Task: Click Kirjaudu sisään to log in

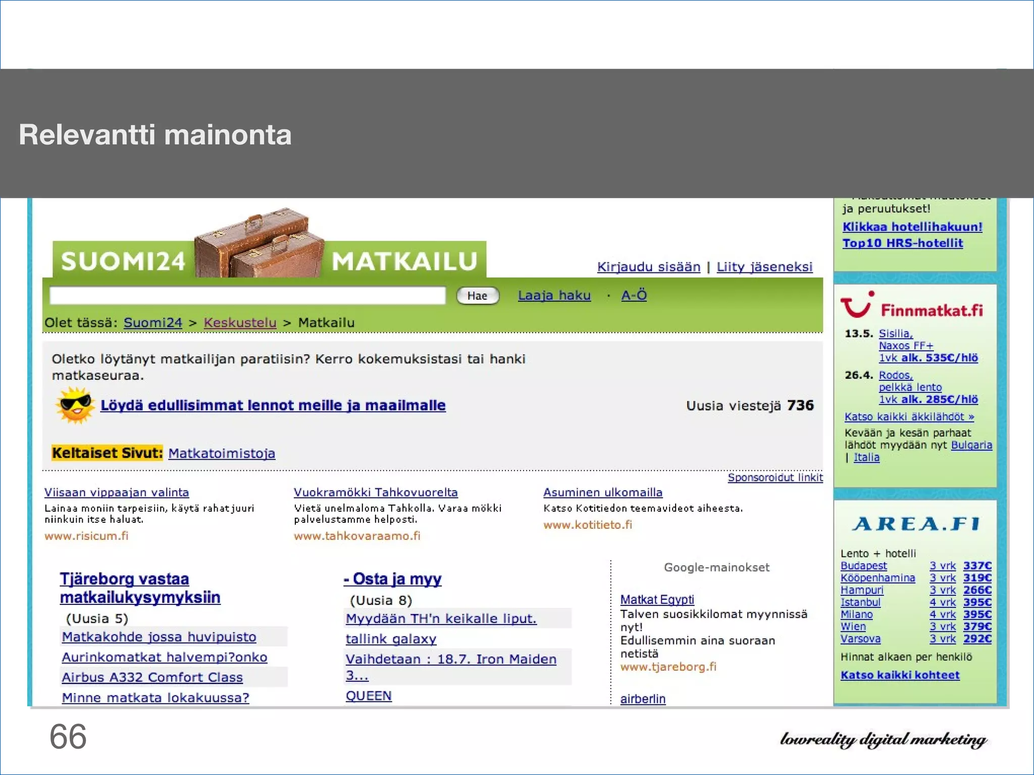Action: 649,267
